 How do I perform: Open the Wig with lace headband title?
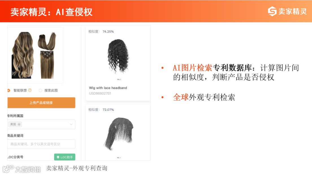[x=108, y=88]
